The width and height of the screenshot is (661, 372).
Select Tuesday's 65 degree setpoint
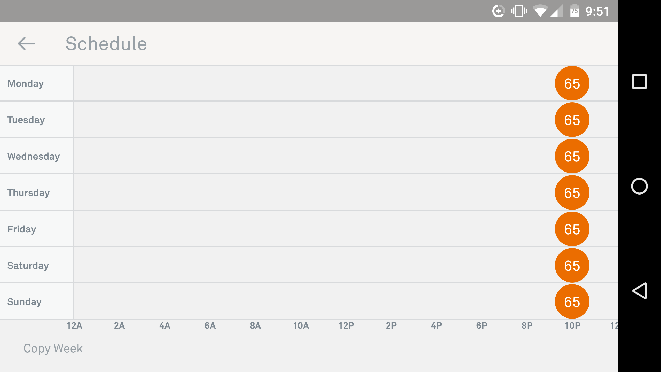click(572, 120)
